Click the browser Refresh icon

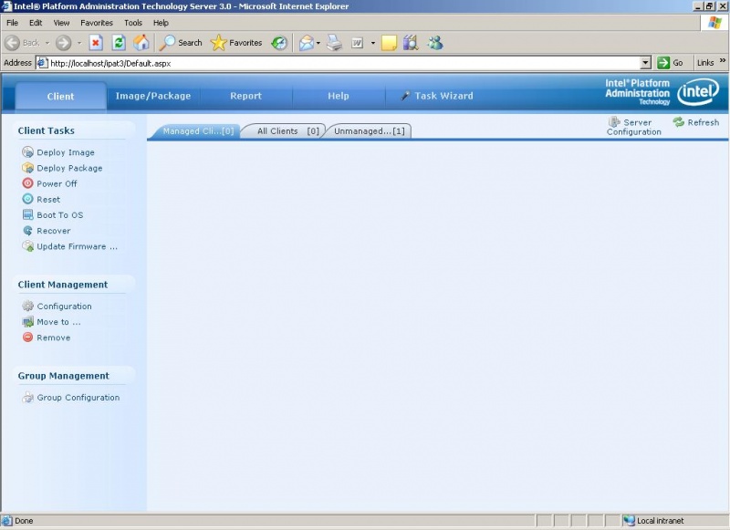coord(118,42)
